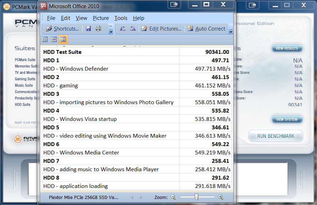Go to the next picture arrow
The image size is (317, 205).
pyautogui.click(x=141, y=197)
